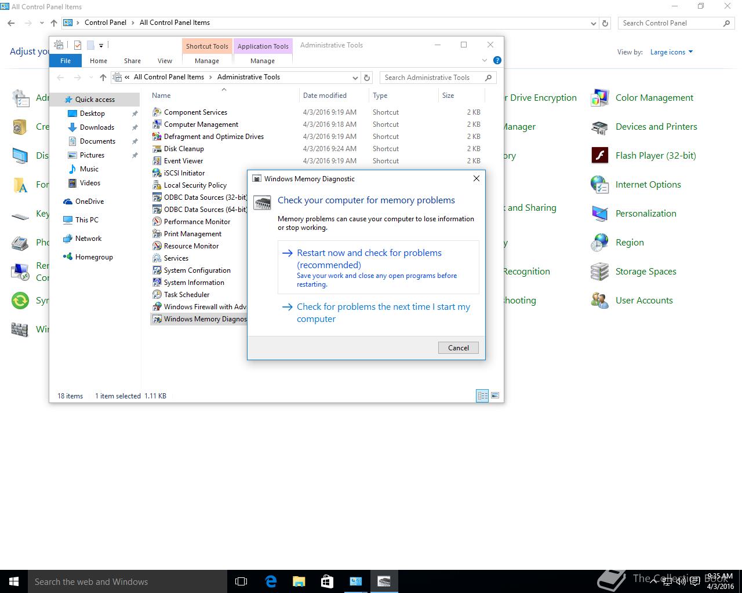
Task: Expand the Explorer ribbon chevron
Action: pyautogui.click(x=485, y=60)
